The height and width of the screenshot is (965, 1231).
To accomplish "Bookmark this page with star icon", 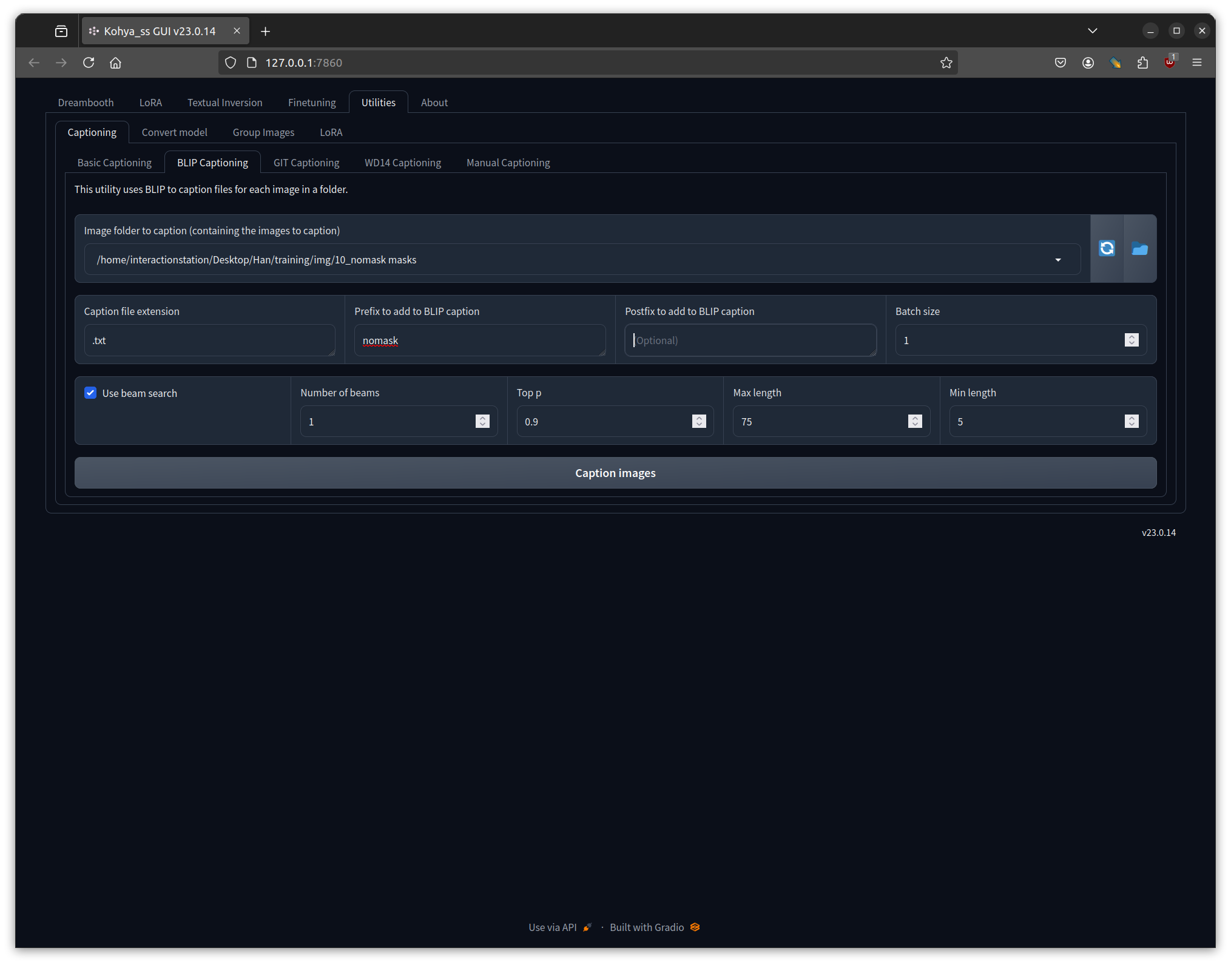I will (946, 63).
